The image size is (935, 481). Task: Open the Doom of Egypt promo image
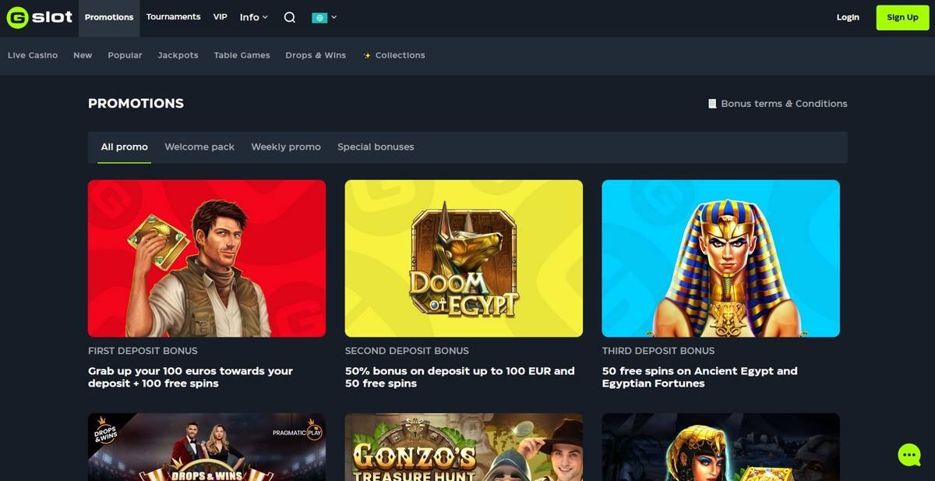coord(464,258)
